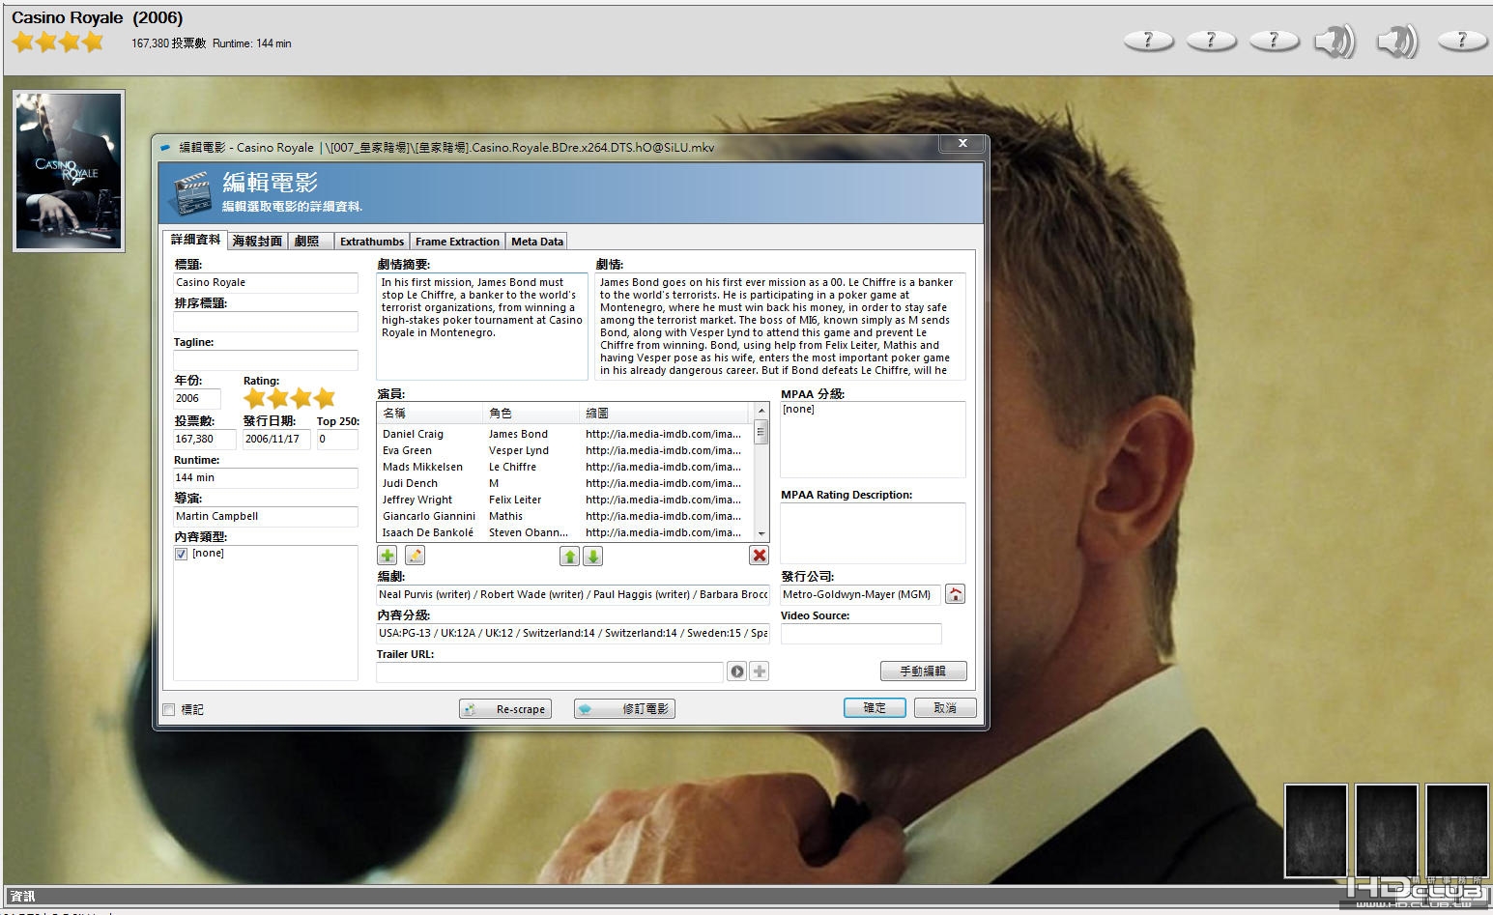Switch to the Meta Data tab
The image size is (1493, 915).
point(536,242)
